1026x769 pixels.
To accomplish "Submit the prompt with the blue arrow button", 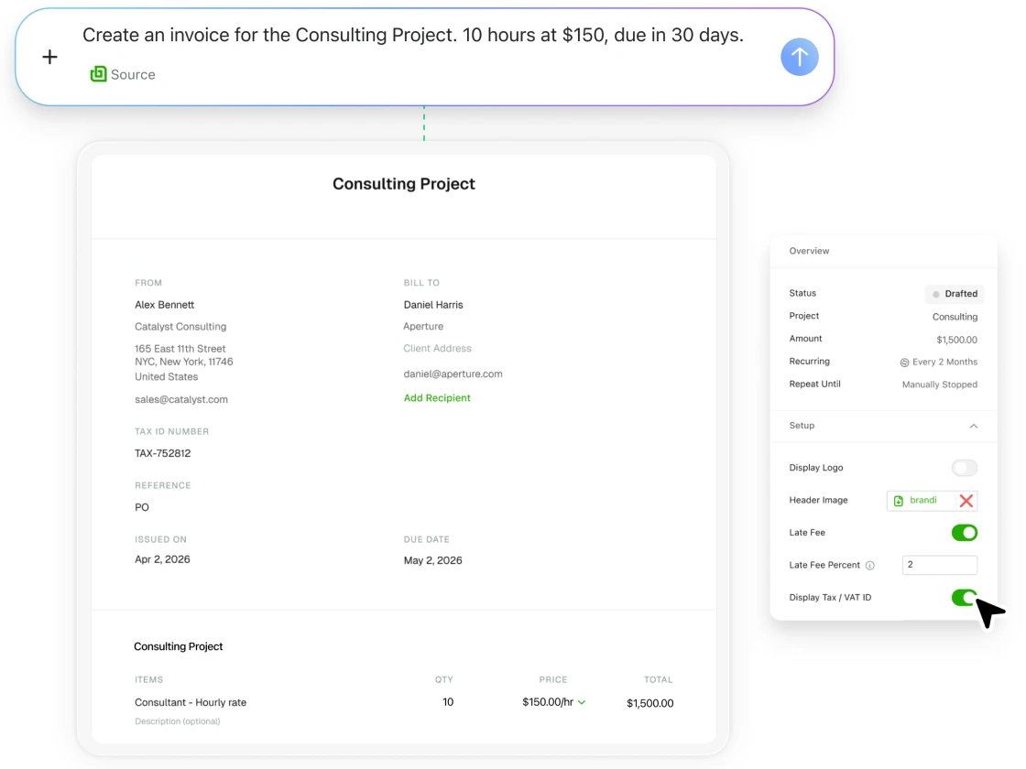I will coord(799,57).
